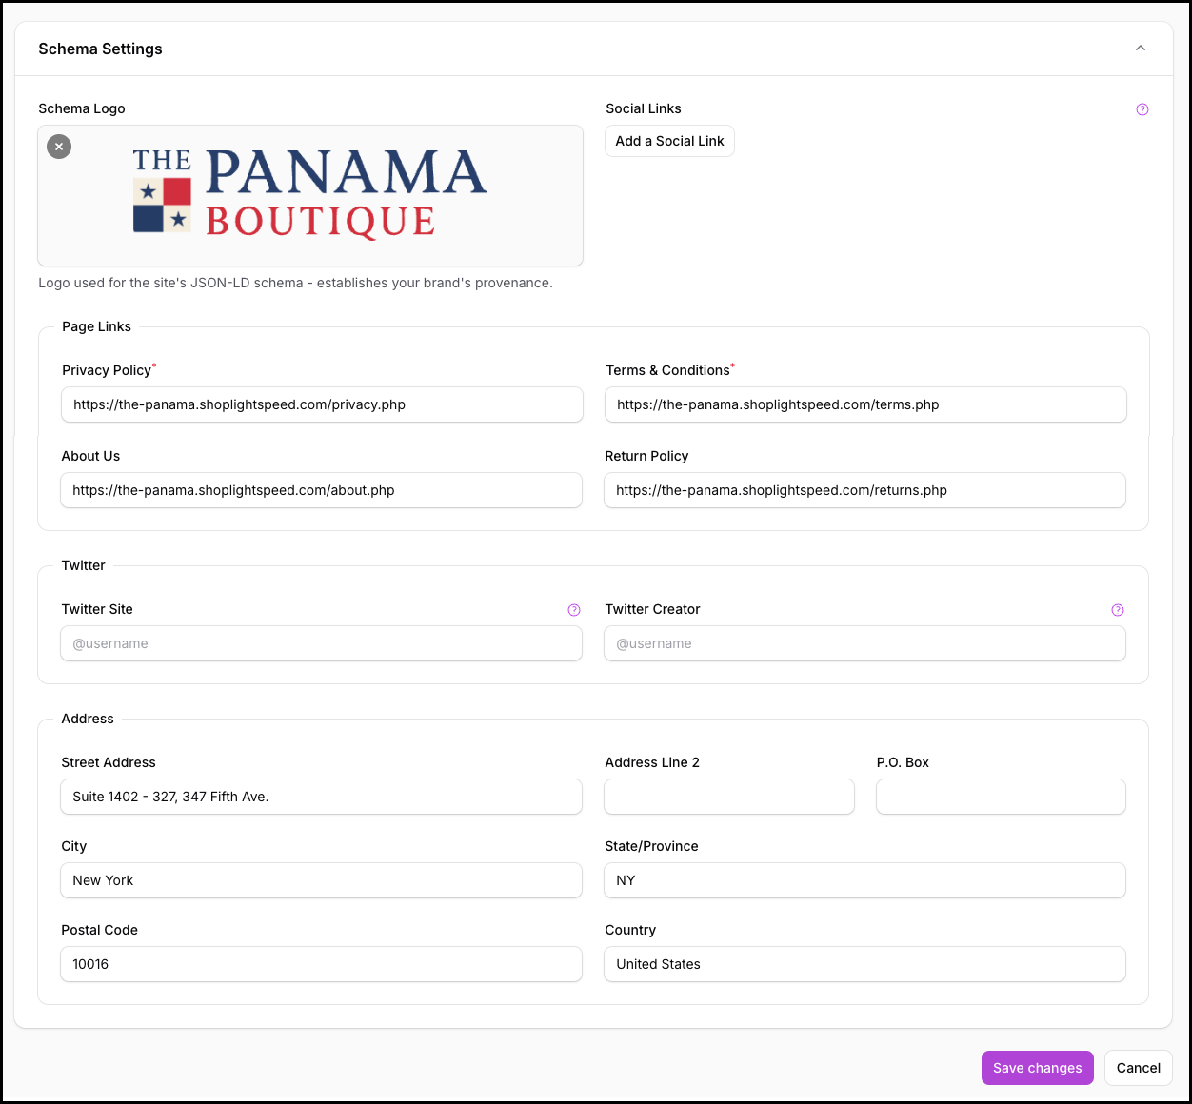The image size is (1192, 1104).
Task: Click the Twitter Site help icon
Action: coord(573,610)
